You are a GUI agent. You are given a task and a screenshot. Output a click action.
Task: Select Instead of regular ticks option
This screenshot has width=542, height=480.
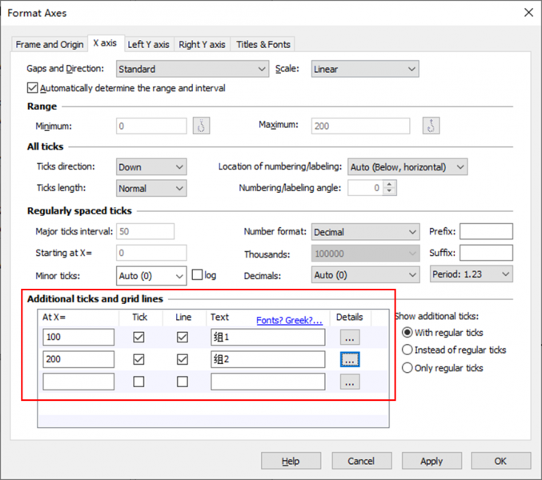coord(408,350)
